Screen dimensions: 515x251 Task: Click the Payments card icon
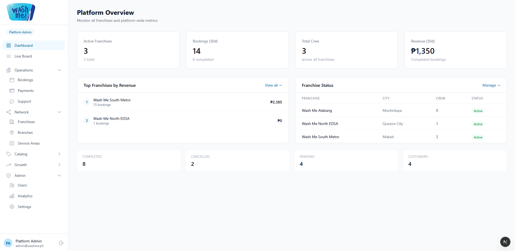point(12,91)
